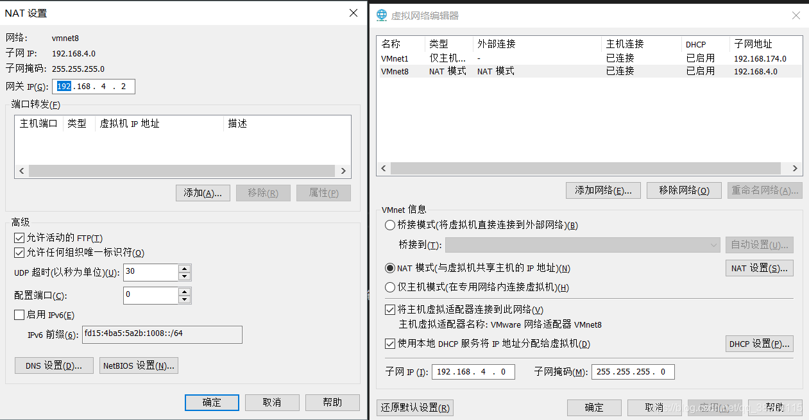
Task: Select 桥接模式 radio button
Action: 389,225
